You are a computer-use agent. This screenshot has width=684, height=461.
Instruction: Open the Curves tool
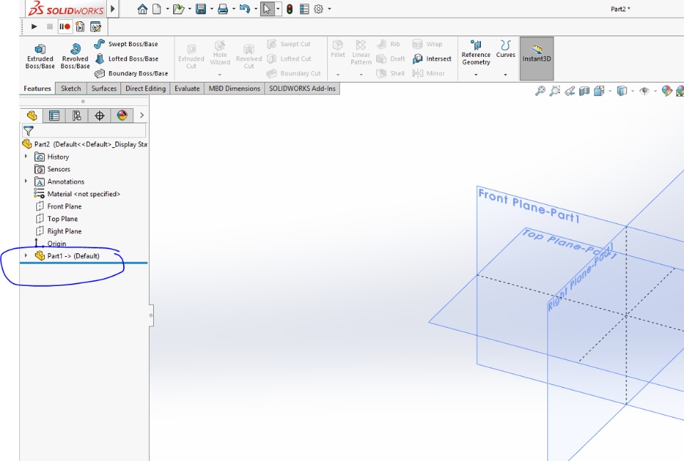click(506, 49)
